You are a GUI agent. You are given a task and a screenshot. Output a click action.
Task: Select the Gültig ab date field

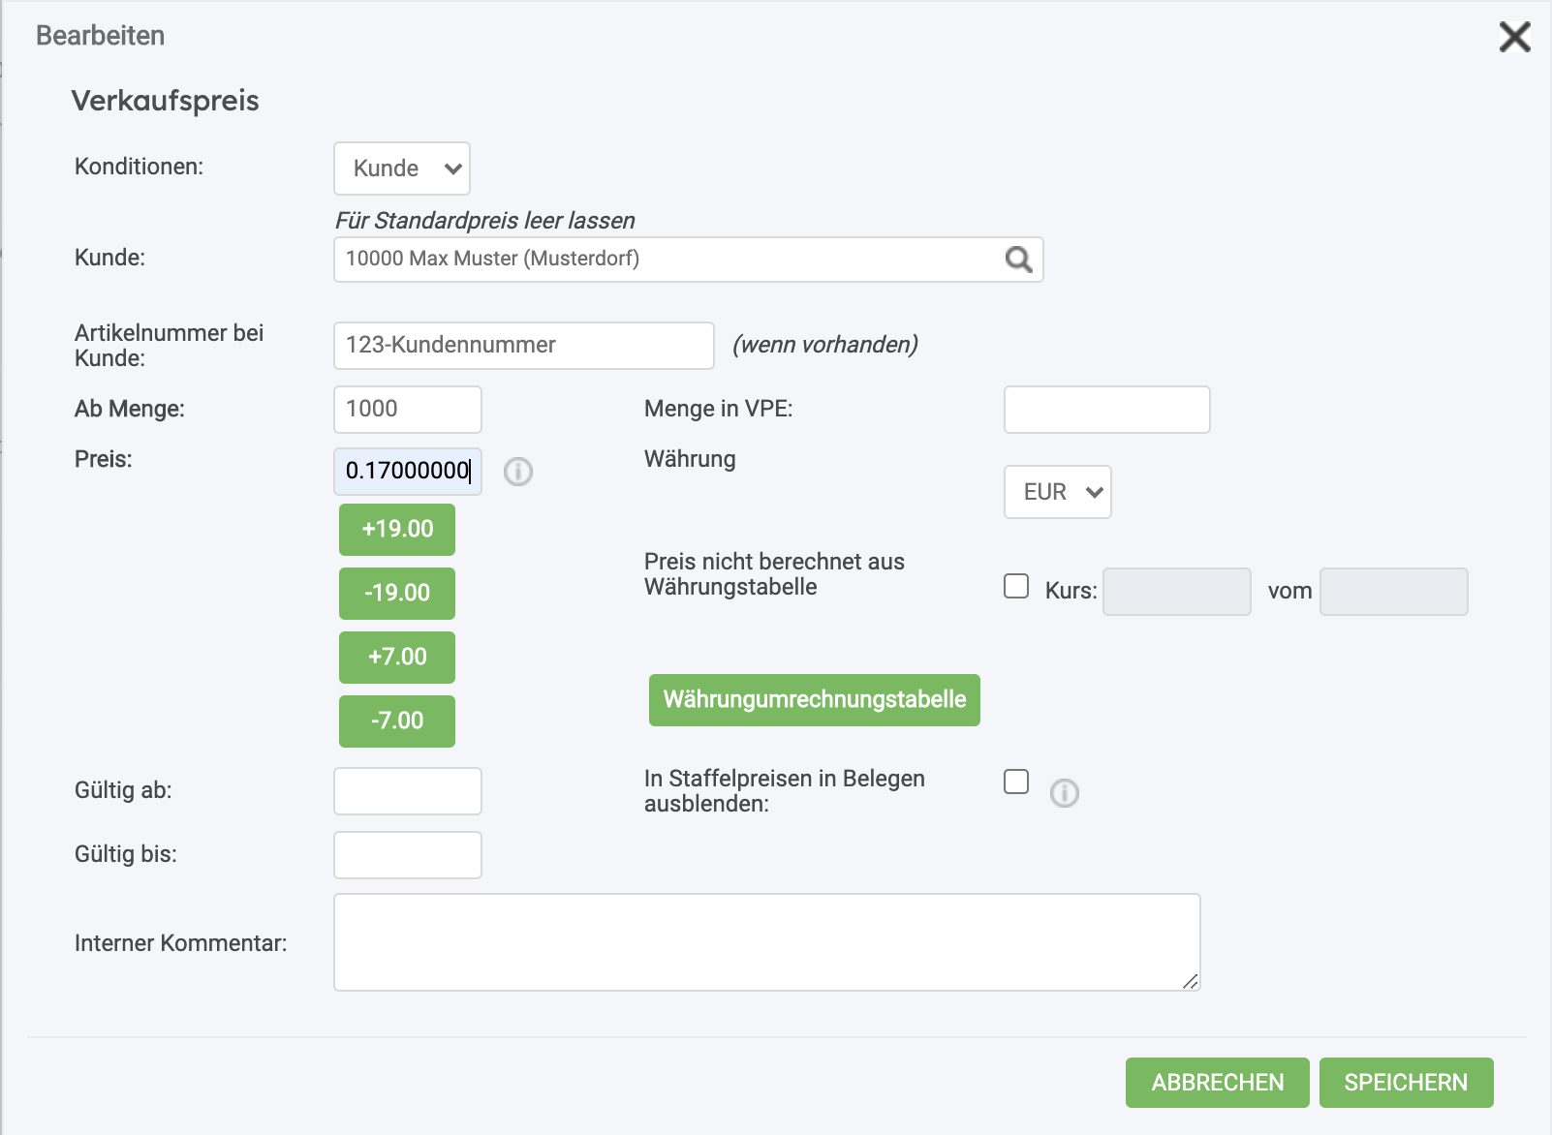(x=408, y=791)
